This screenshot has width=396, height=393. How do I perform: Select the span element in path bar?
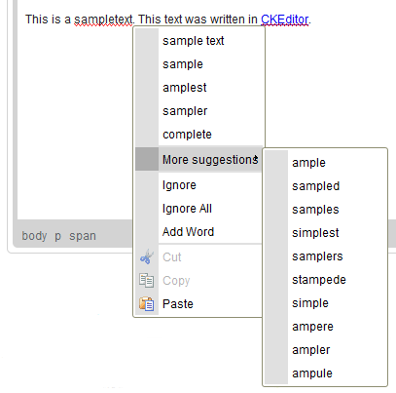coord(83,236)
